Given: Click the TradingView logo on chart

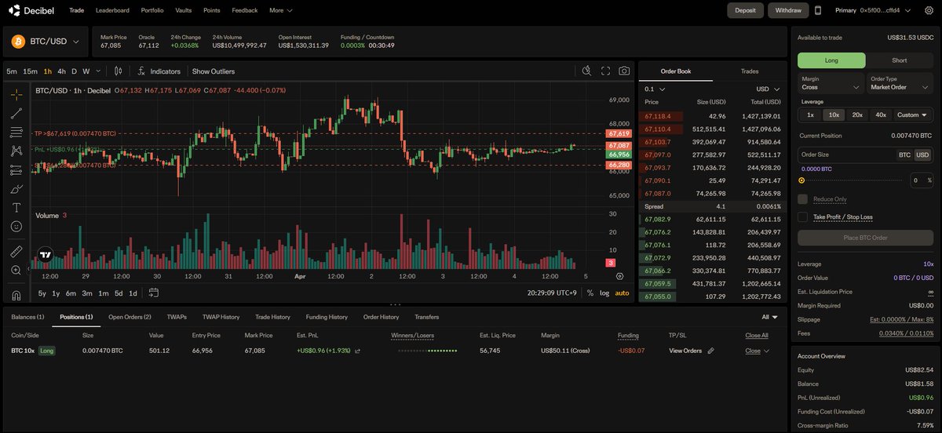Looking at the screenshot, I should 46,254.
